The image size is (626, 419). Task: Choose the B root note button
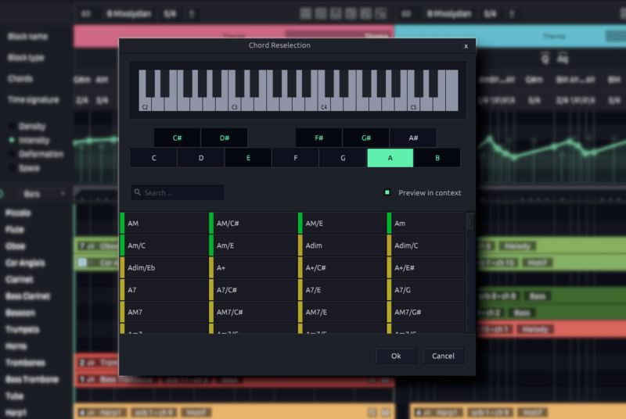(437, 158)
